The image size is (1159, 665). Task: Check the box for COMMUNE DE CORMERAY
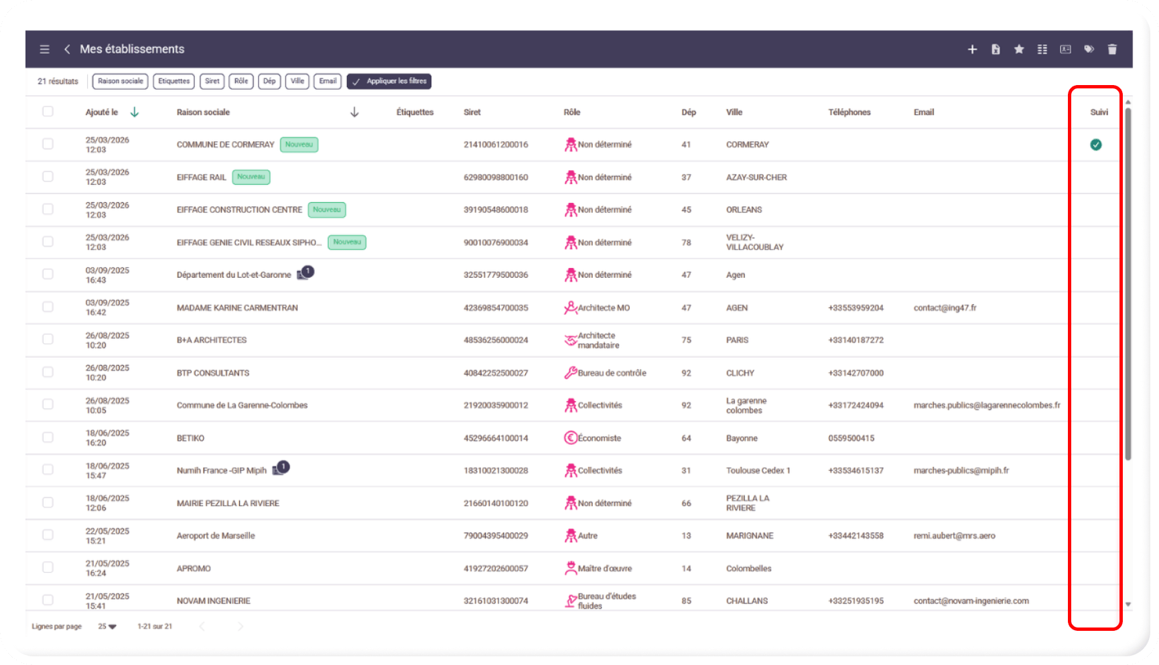(48, 144)
